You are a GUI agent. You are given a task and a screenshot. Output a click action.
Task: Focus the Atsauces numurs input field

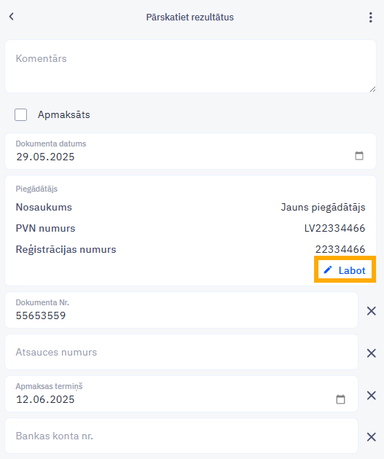[181, 352]
